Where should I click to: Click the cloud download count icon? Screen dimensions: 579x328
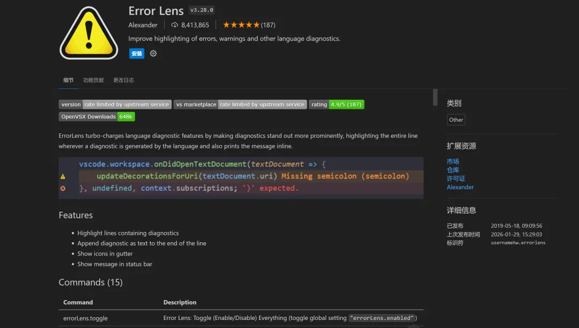(174, 25)
